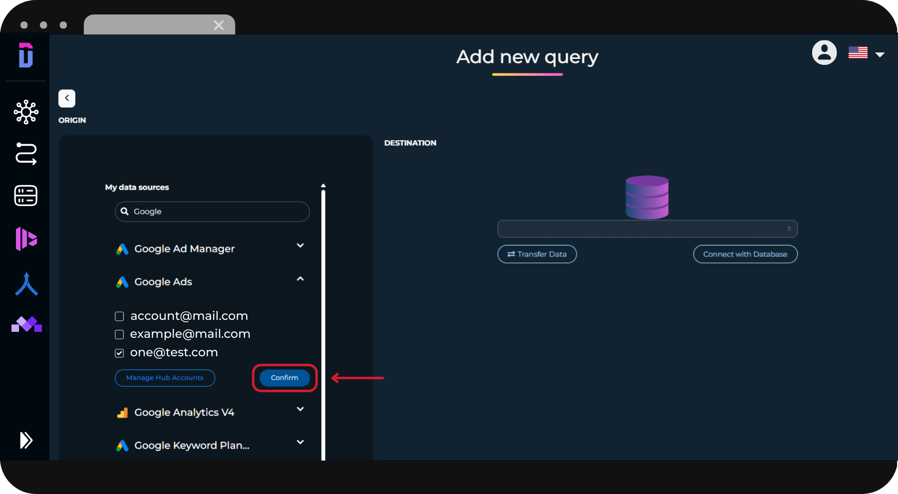Open the server list sidebar icon

[26, 196]
